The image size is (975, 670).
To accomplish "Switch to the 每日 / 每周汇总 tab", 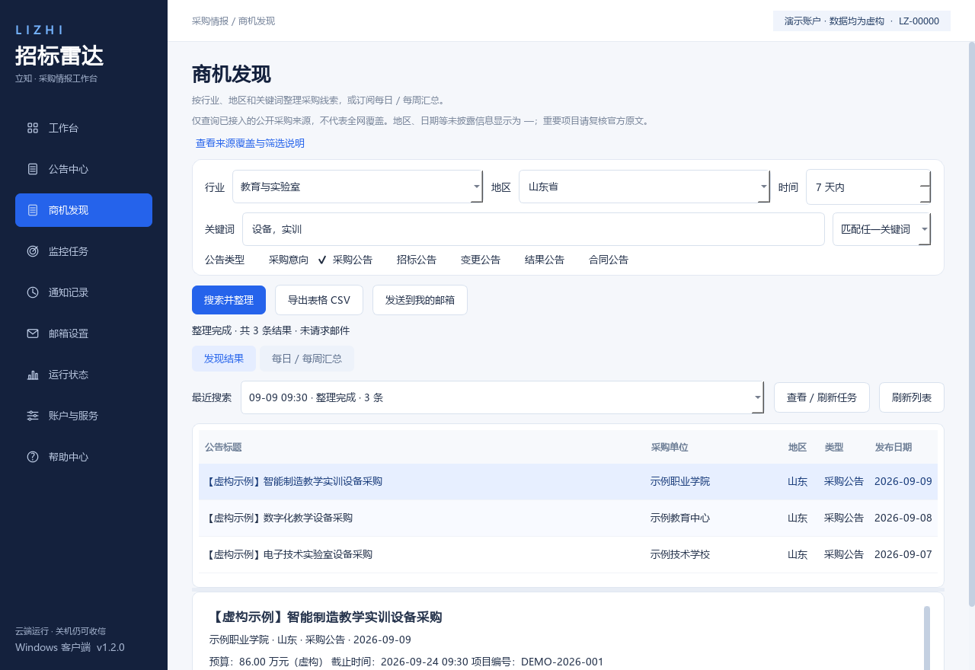I will click(x=307, y=359).
